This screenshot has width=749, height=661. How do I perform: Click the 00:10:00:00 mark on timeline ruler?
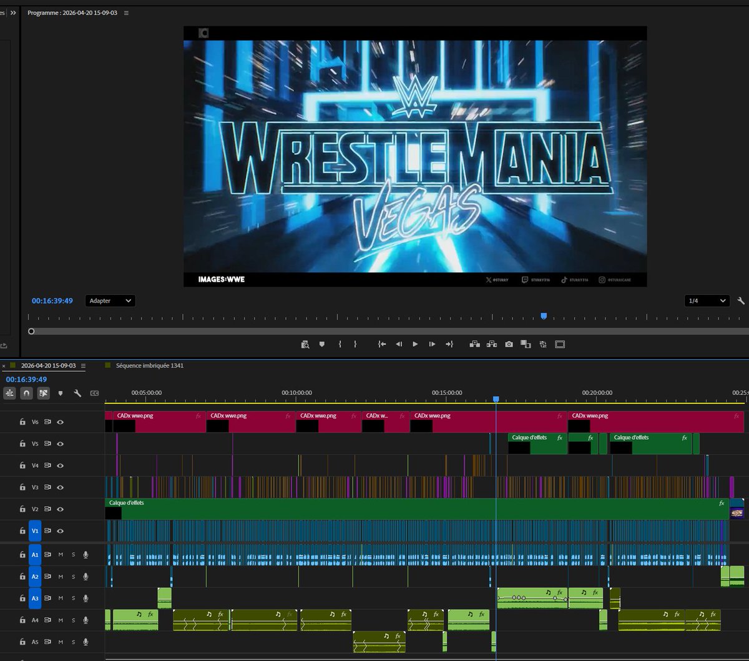[x=296, y=393]
